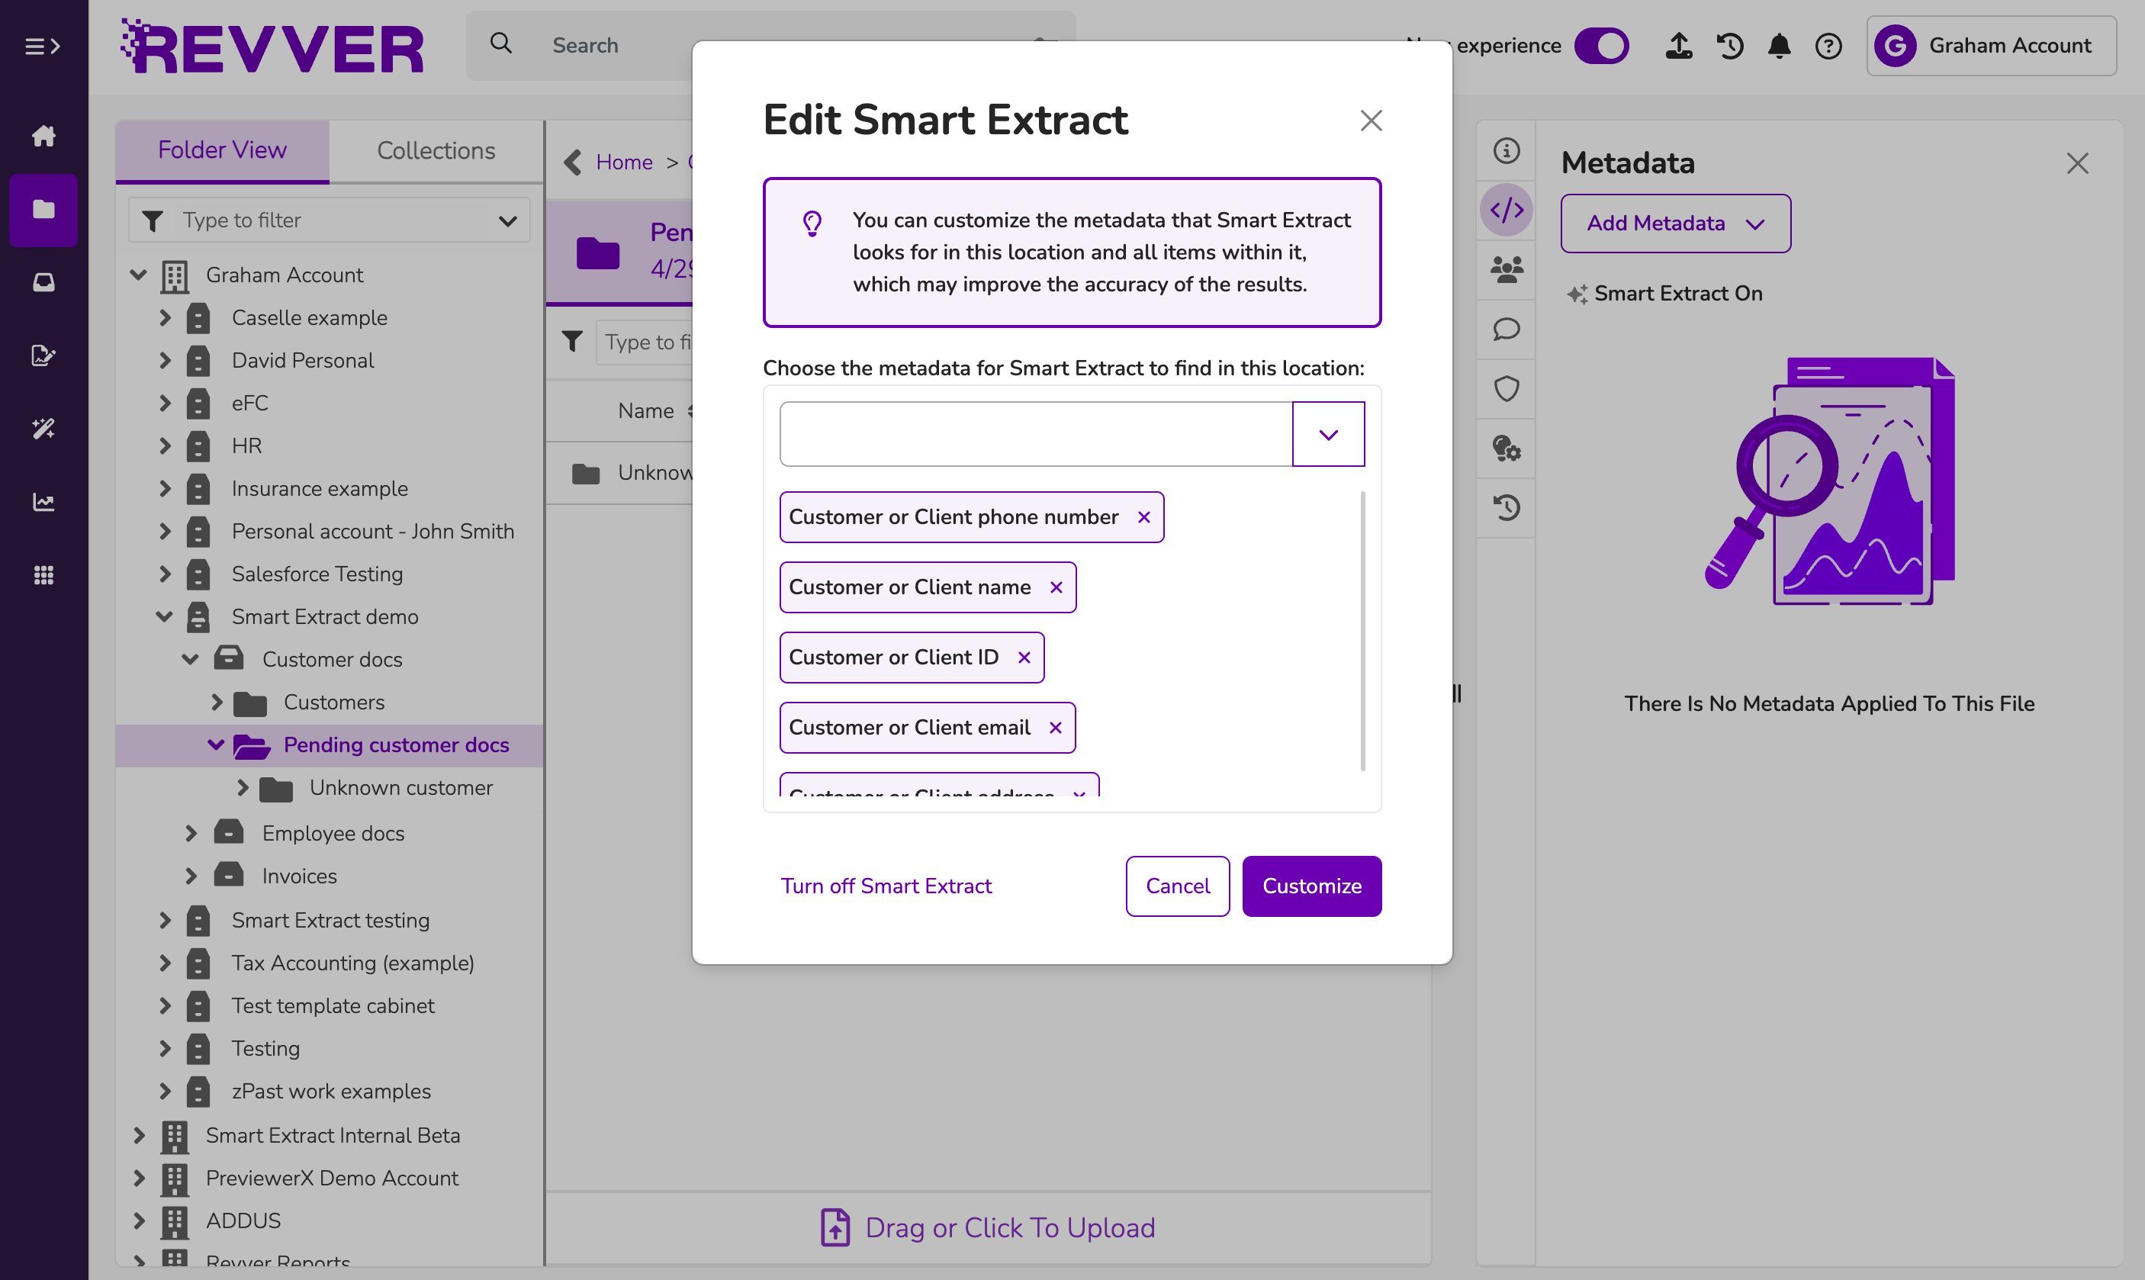The image size is (2145, 1280).
Task: Click the upload icon in top bar
Action: click(x=1677, y=46)
